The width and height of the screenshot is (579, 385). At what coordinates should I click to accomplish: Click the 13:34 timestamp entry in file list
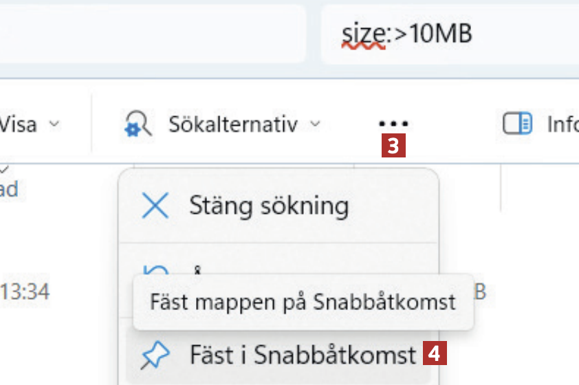pyautogui.click(x=25, y=291)
